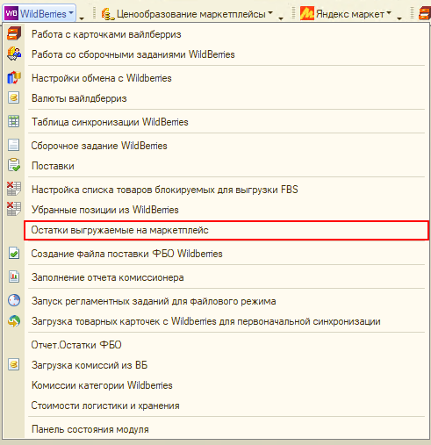Click the icon beside Работа с карточками вайлберриз
Image resolution: width=431 pixels, height=445 pixels.
[x=14, y=33]
